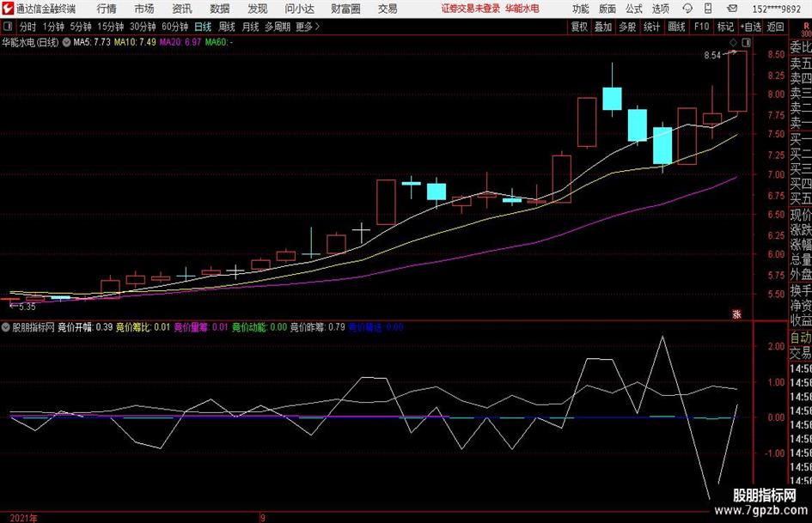
Task: Click the red 华能水电 stock name in title bar
Action: [522, 9]
